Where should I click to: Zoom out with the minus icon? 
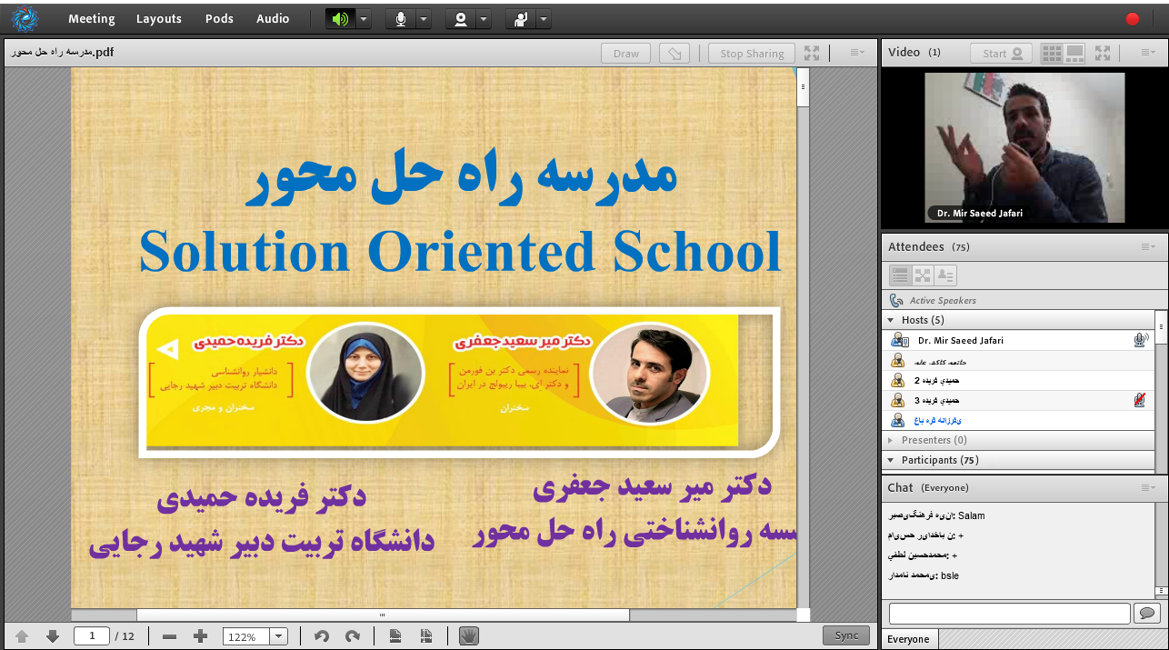(169, 636)
